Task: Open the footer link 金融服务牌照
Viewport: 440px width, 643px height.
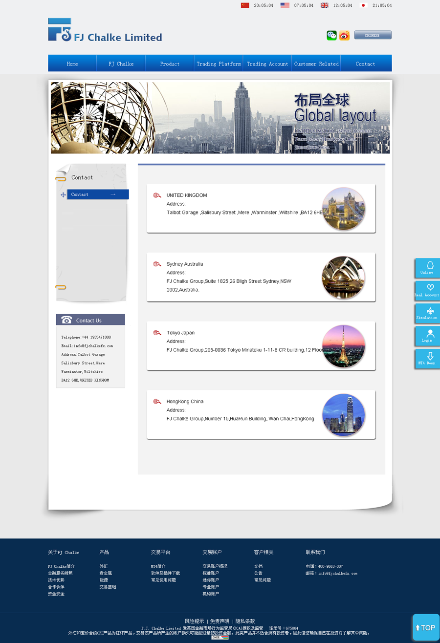Action: tap(60, 573)
